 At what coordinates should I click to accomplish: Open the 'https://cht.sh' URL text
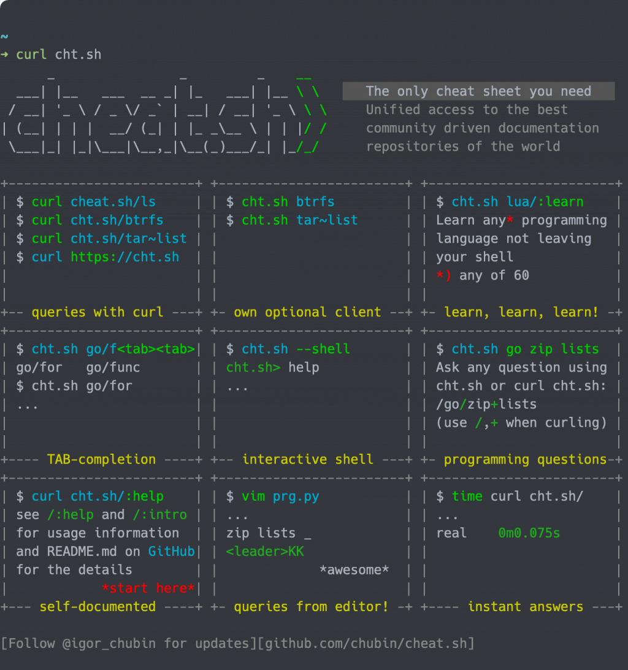coord(125,256)
